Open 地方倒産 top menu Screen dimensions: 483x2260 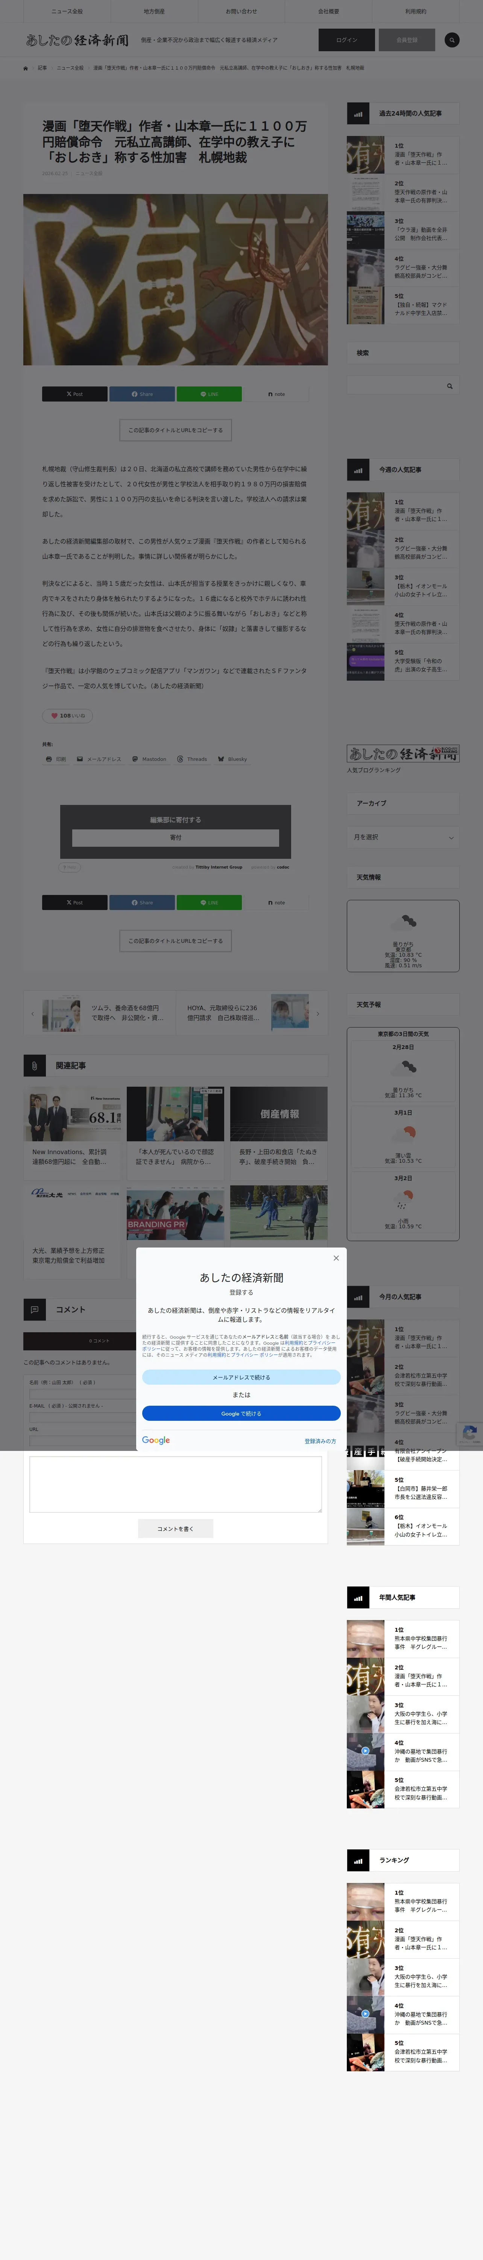click(154, 11)
